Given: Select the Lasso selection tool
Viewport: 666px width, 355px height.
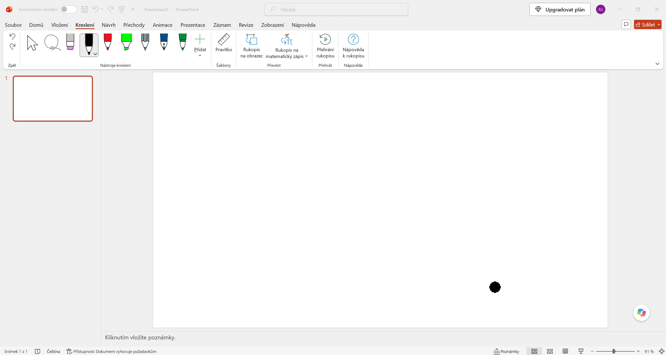Looking at the screenshot, I should pos(52,42).
